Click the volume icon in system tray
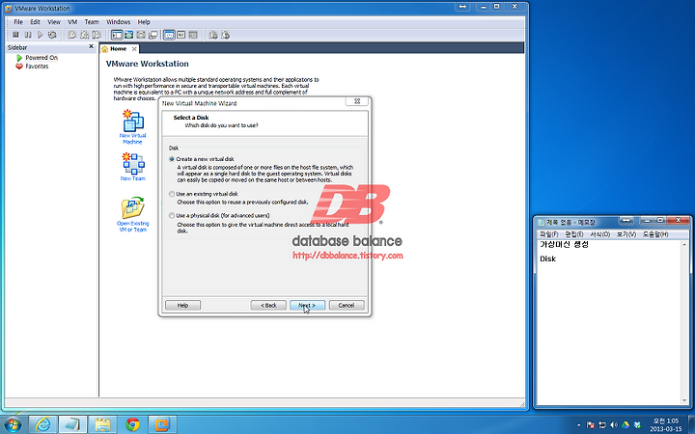 (614, 425)
